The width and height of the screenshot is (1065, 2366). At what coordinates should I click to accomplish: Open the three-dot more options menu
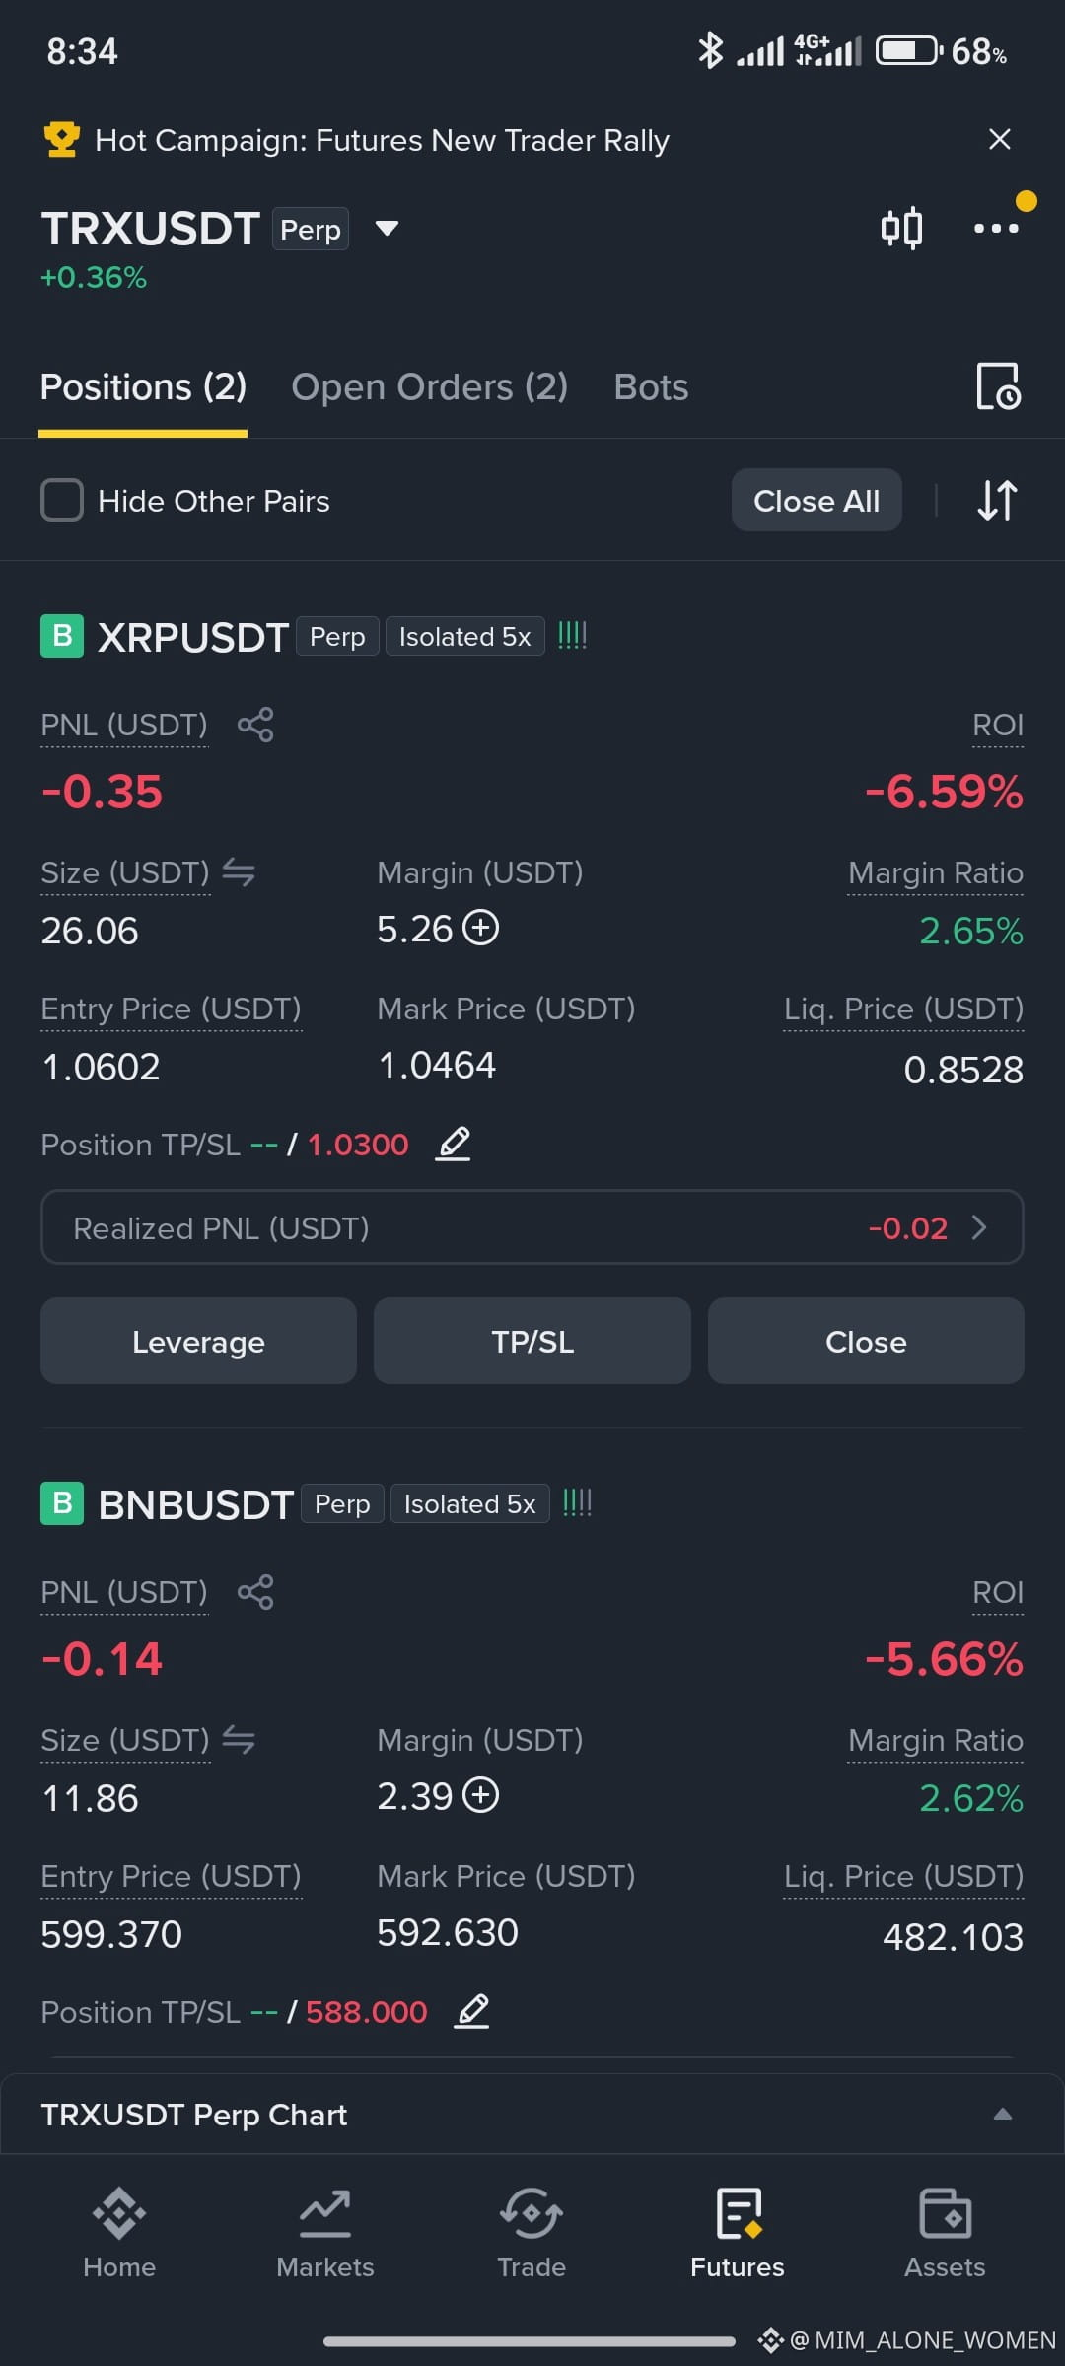996,229
